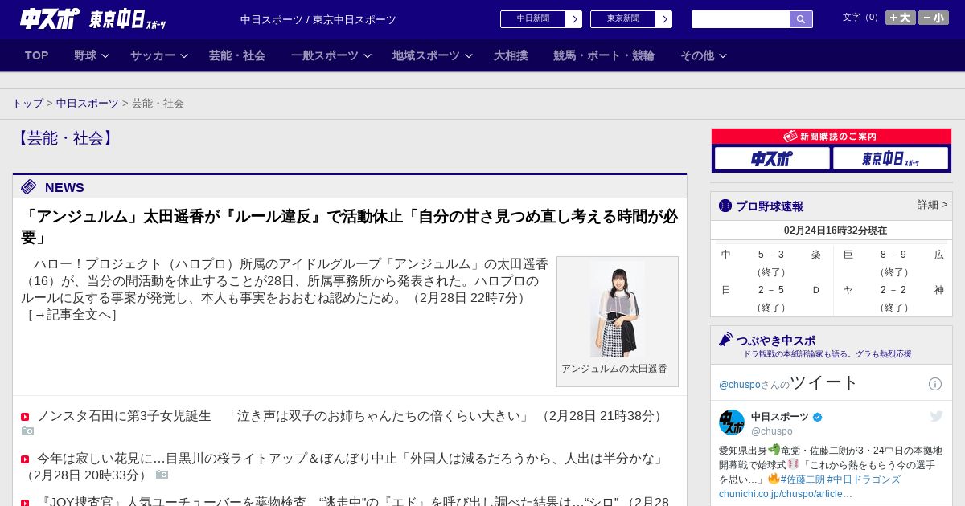Click the →記事全文へ link

[x=72, y=315]
